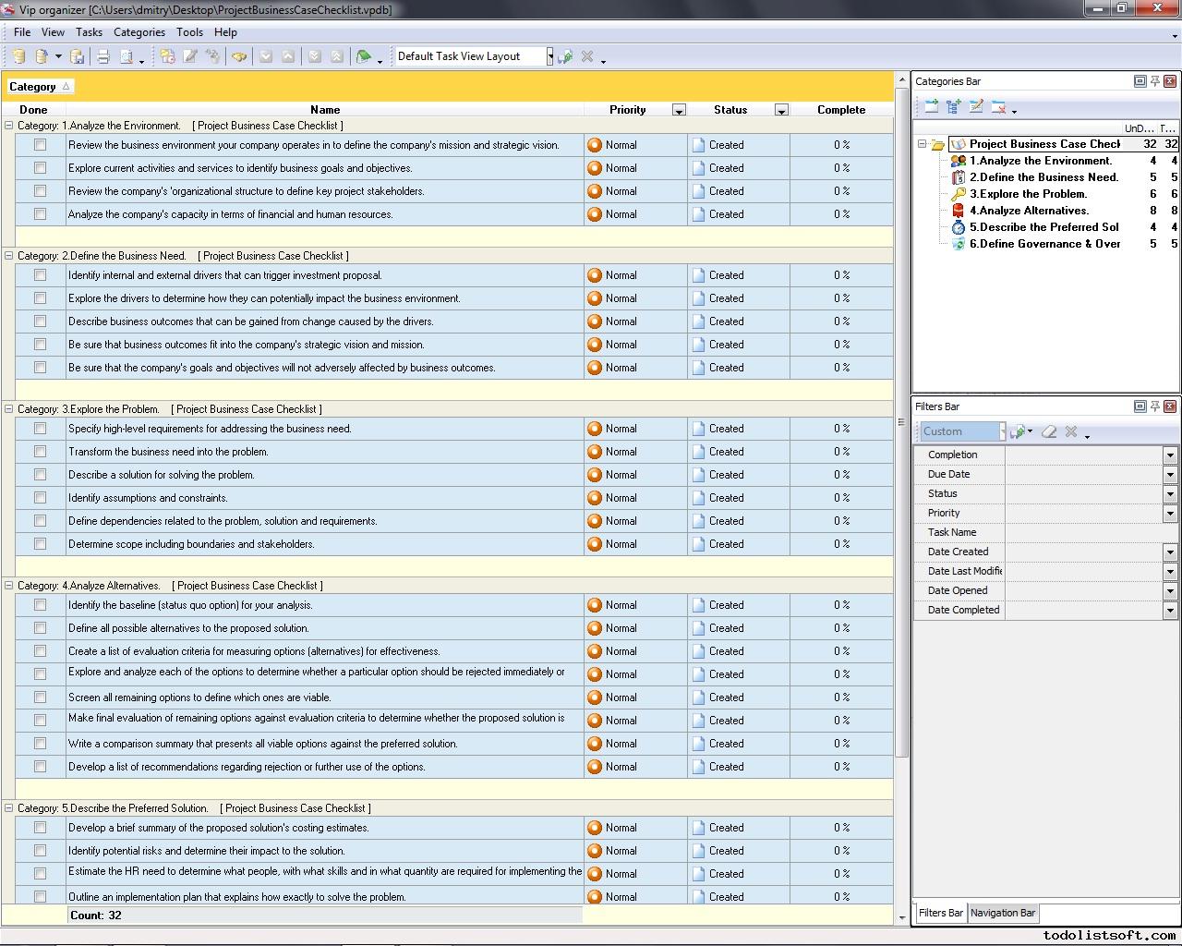
Task: Click the eraser clear-filter icon in Filters Bar
Action: [x=1049, y=431]
